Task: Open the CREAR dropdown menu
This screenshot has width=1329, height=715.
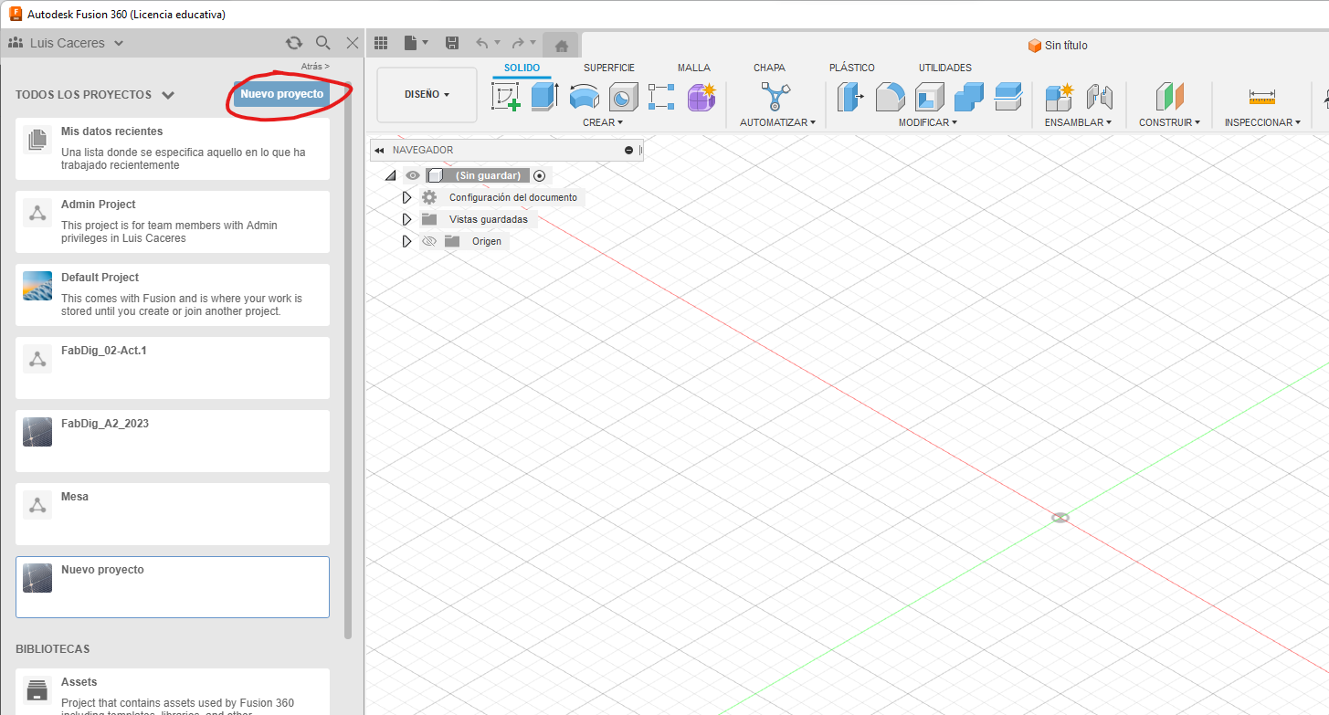Action: coord(603,122)
